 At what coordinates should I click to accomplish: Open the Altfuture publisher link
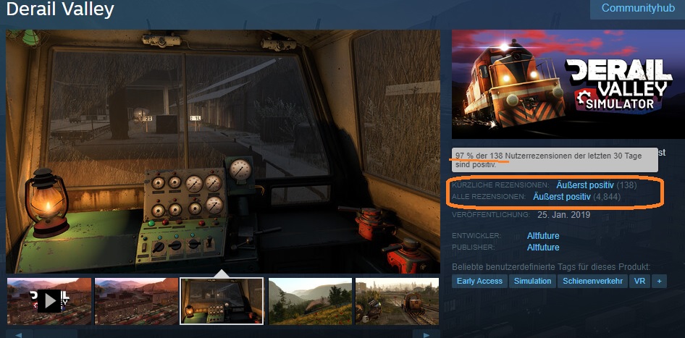click(x=543, y=248)
